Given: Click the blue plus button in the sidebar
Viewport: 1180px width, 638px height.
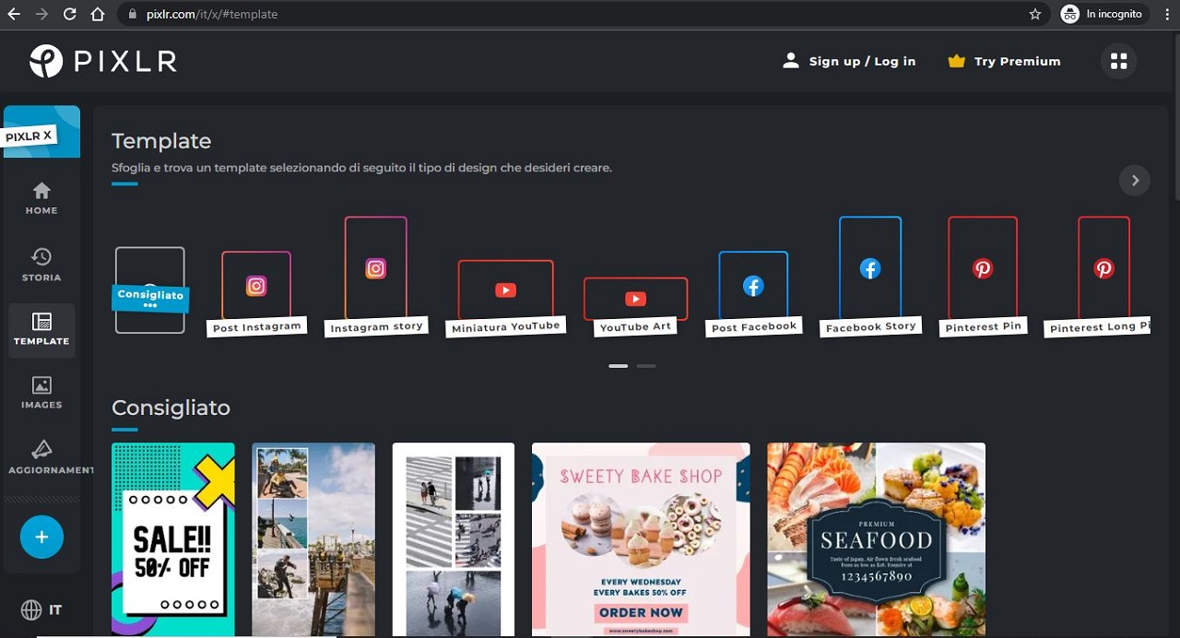Looking at the screenshot, I should pyautogui.click(x=41, y=536).
